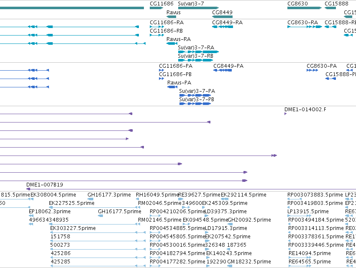Select protein CG11686-PB label

click(175, 74)
